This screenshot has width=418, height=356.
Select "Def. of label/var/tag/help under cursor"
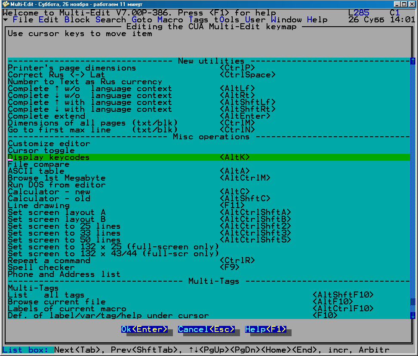pyautogui.click(x=209, y=316)
